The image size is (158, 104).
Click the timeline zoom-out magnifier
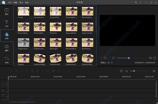(126, 71)
